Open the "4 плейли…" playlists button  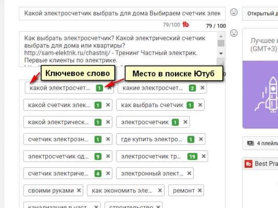(x=260, y=143)
